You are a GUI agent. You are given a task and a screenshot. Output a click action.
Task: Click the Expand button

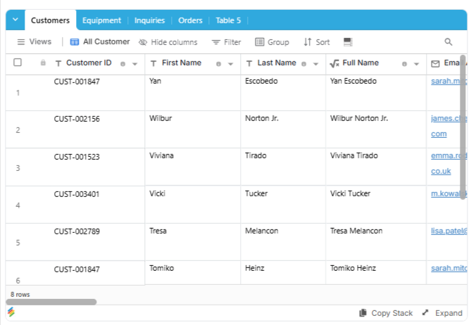click(442, 313)
